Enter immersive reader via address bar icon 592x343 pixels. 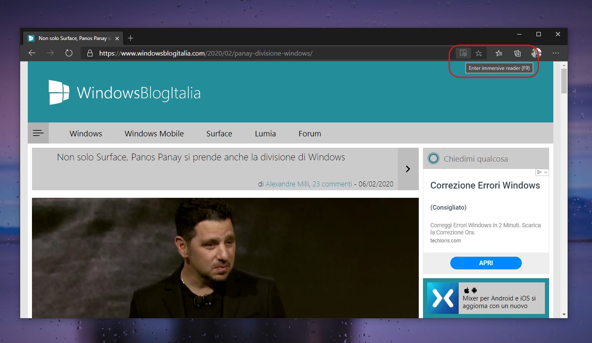pyautogui.click(x=463, y=53)
